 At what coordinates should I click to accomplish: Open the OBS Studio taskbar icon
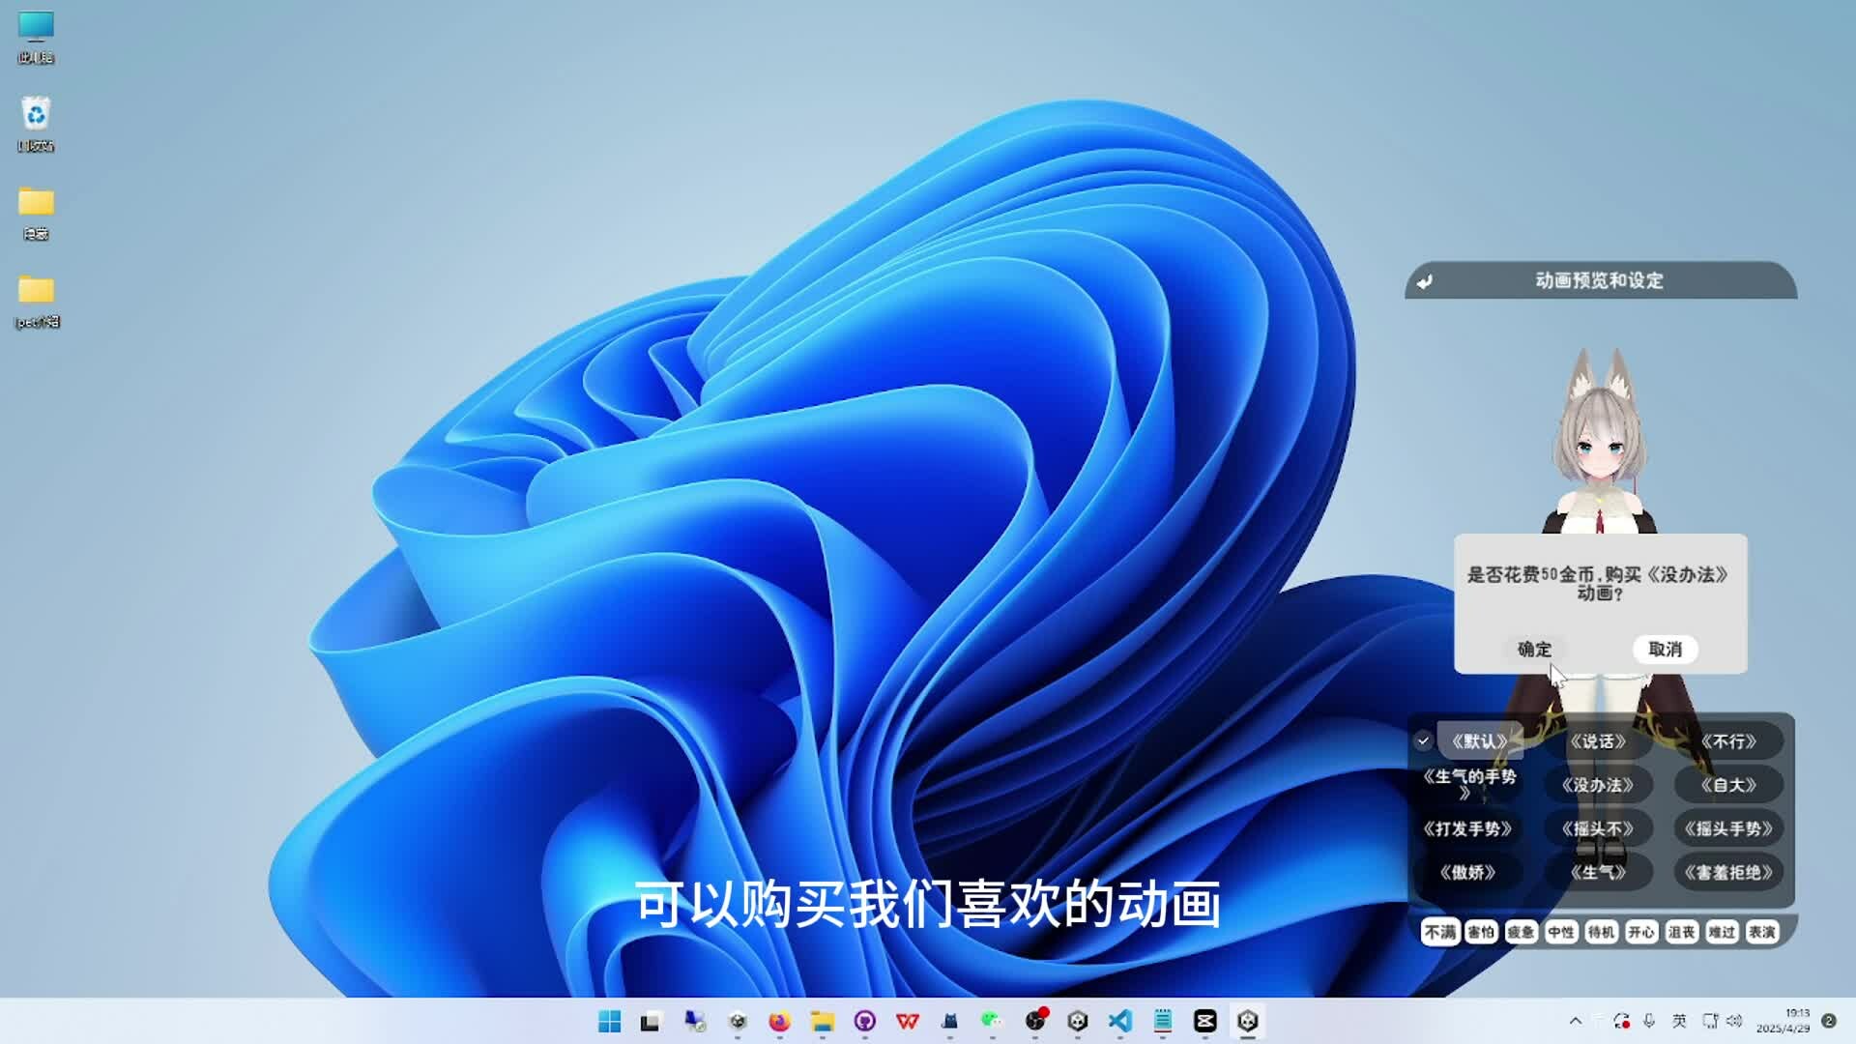[1034, 1021]
